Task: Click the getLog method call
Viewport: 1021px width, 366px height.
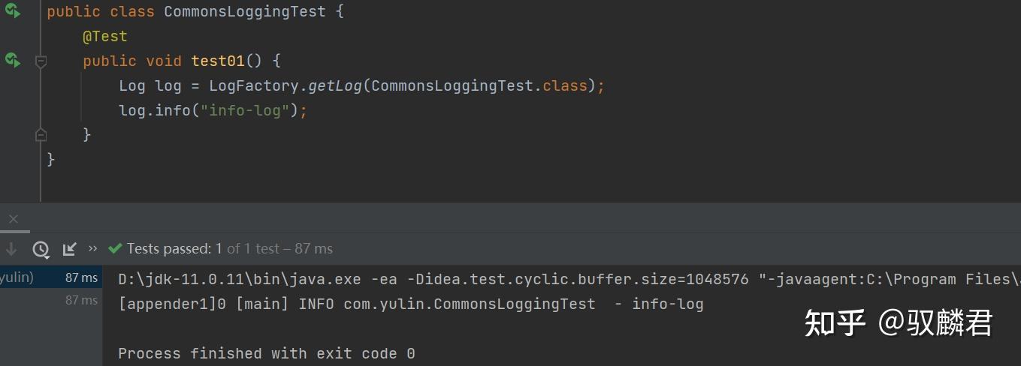Action: [x=335, y=85]
